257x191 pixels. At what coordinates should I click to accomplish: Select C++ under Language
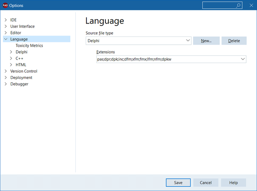point(19,58)
